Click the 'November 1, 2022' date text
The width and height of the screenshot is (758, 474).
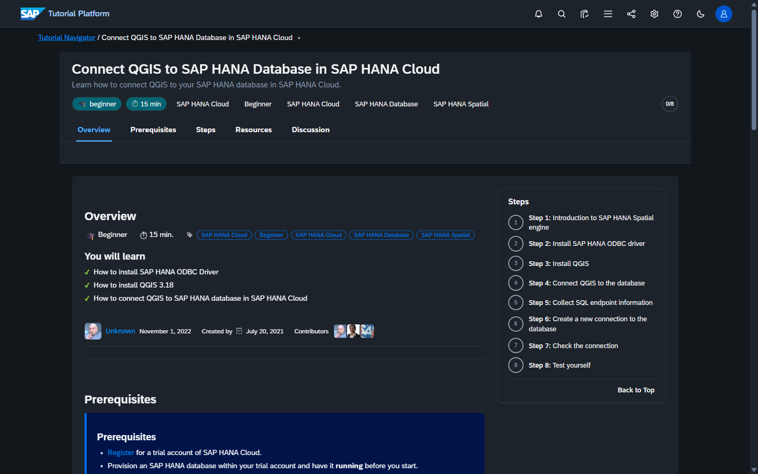point(165,331)
